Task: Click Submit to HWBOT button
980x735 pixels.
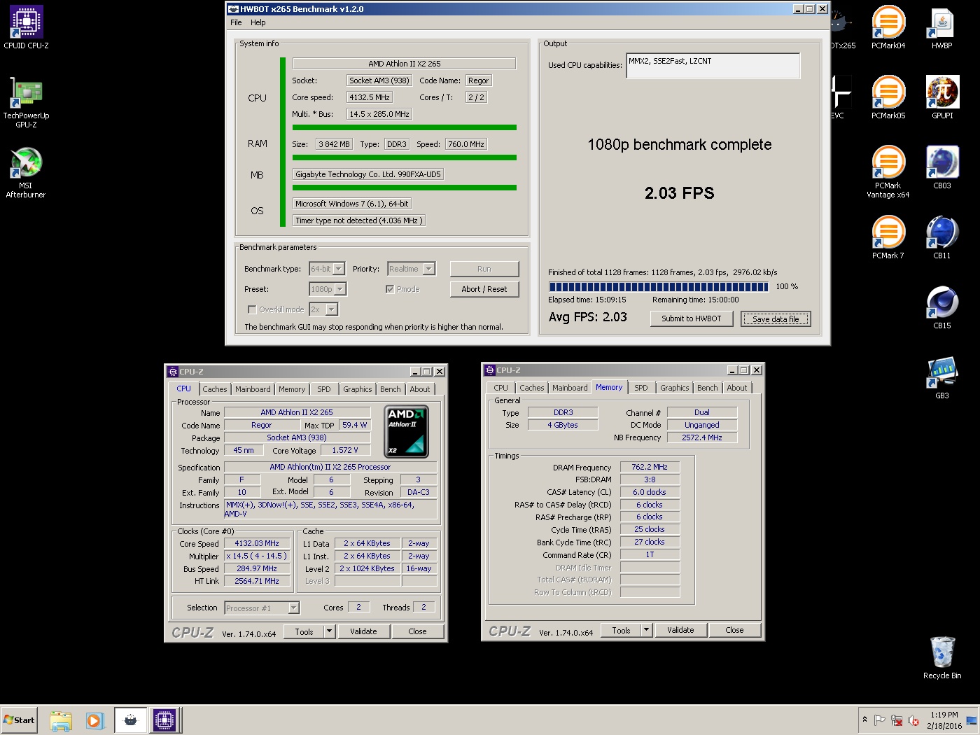Action: tap(692, 318)
